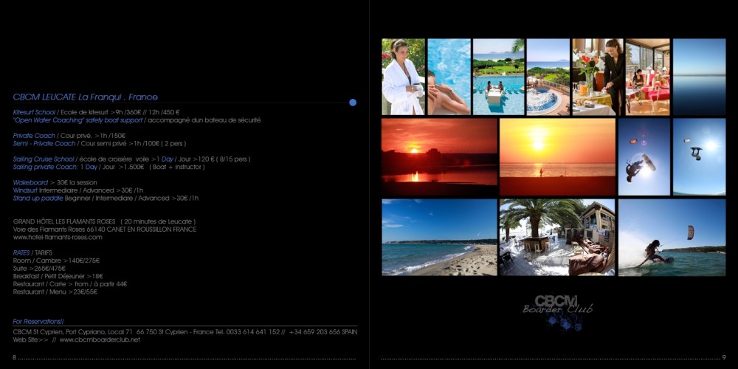Open the kitesurfer riding on water photo
738x369 pixels.
672,237
